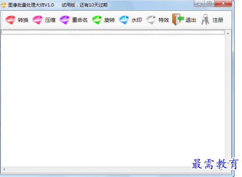The width and height of the screenshot is (242, 177).
Task: Click the blue gem Watermark (水印) icon
Action: 124,20
